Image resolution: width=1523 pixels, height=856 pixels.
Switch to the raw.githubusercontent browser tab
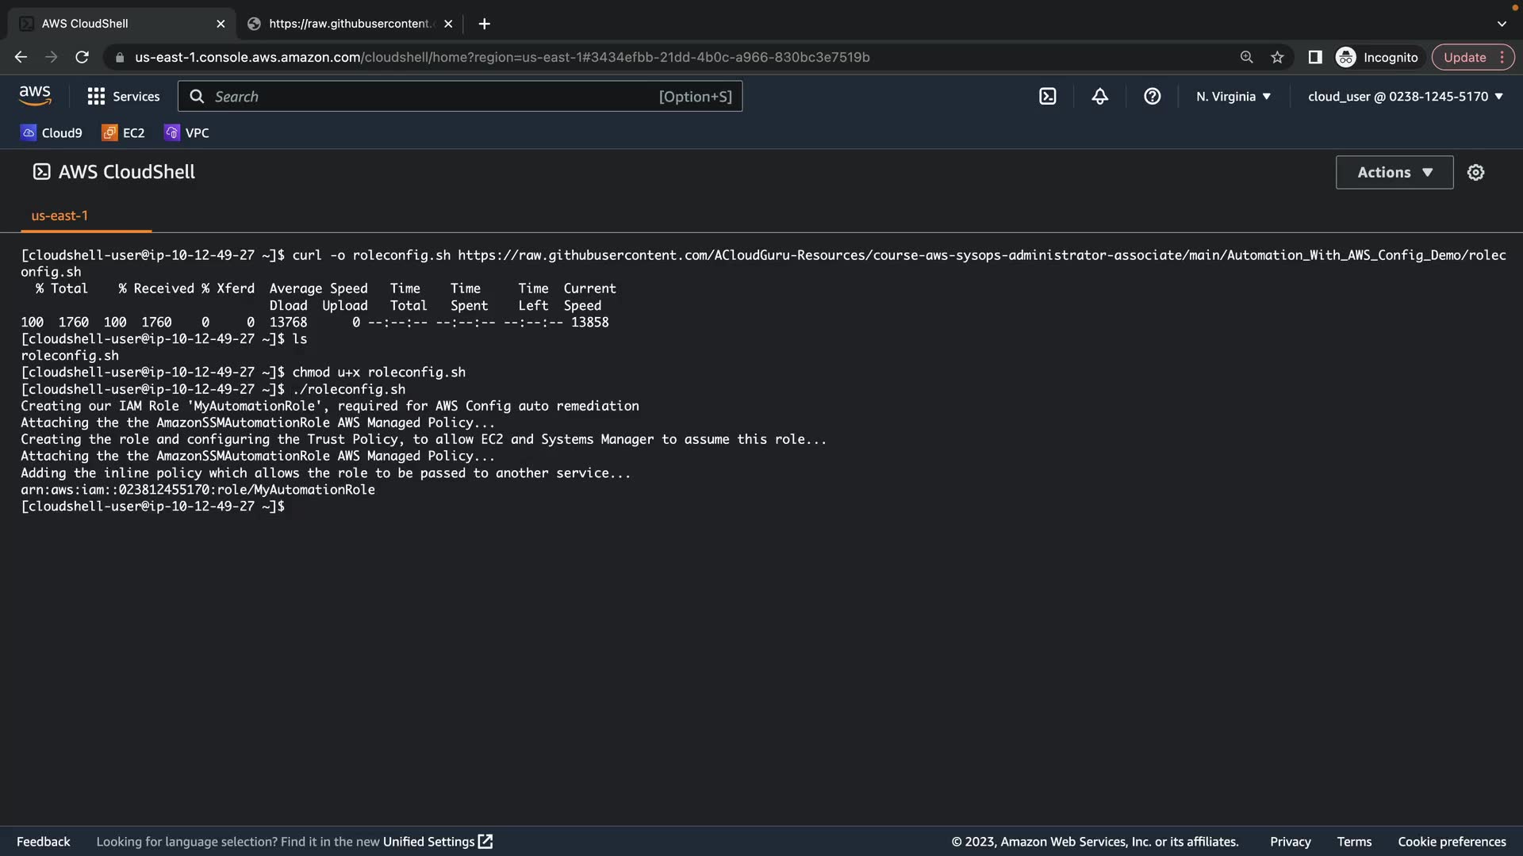[x=349, y=24]
